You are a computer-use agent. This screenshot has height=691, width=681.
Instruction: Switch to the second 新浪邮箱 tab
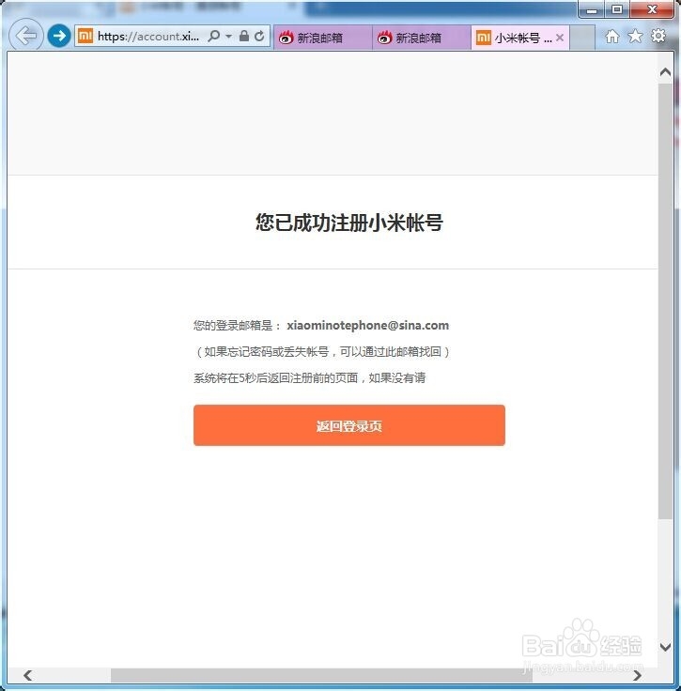422,38
